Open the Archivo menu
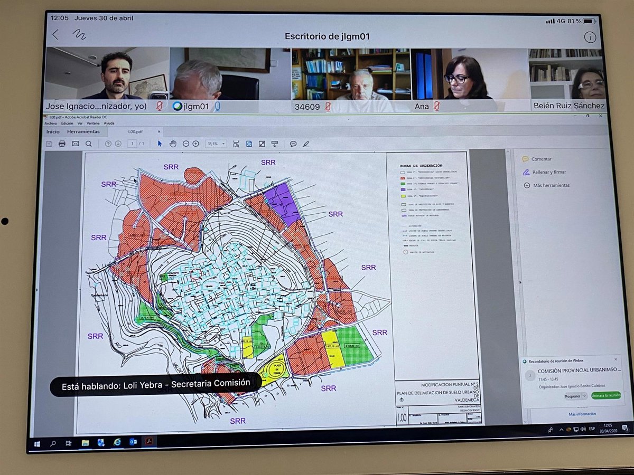Viewport: 634px width, 475px height. point(51,123)
